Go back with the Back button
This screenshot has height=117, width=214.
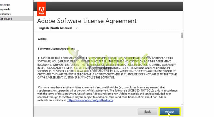[x=147, y=112]
